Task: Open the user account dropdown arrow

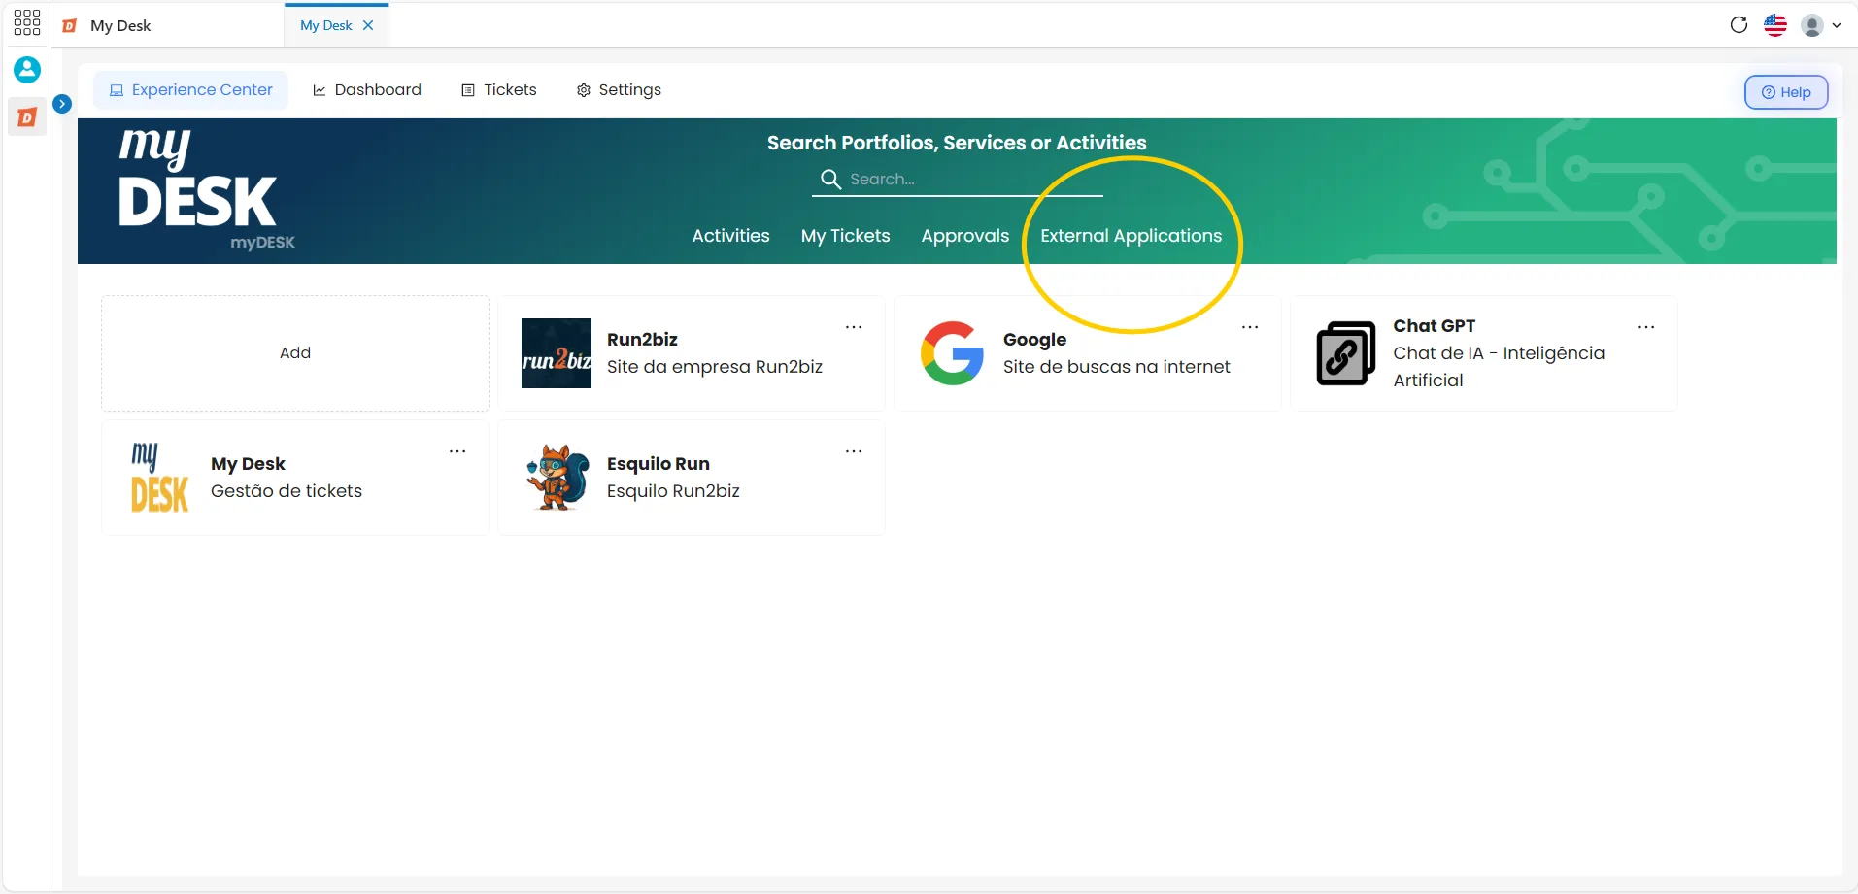Action: click(1837, 25)
